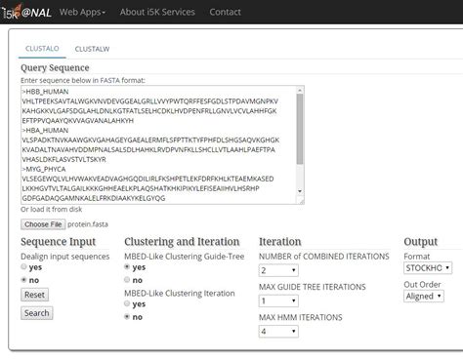
Task: Switch to the CLUSTALO tab
Action: click(x=42, y=49)
